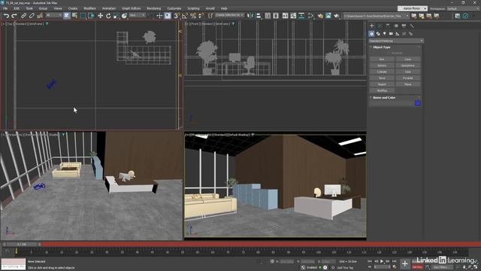Click the object name input field

[392, 104]
